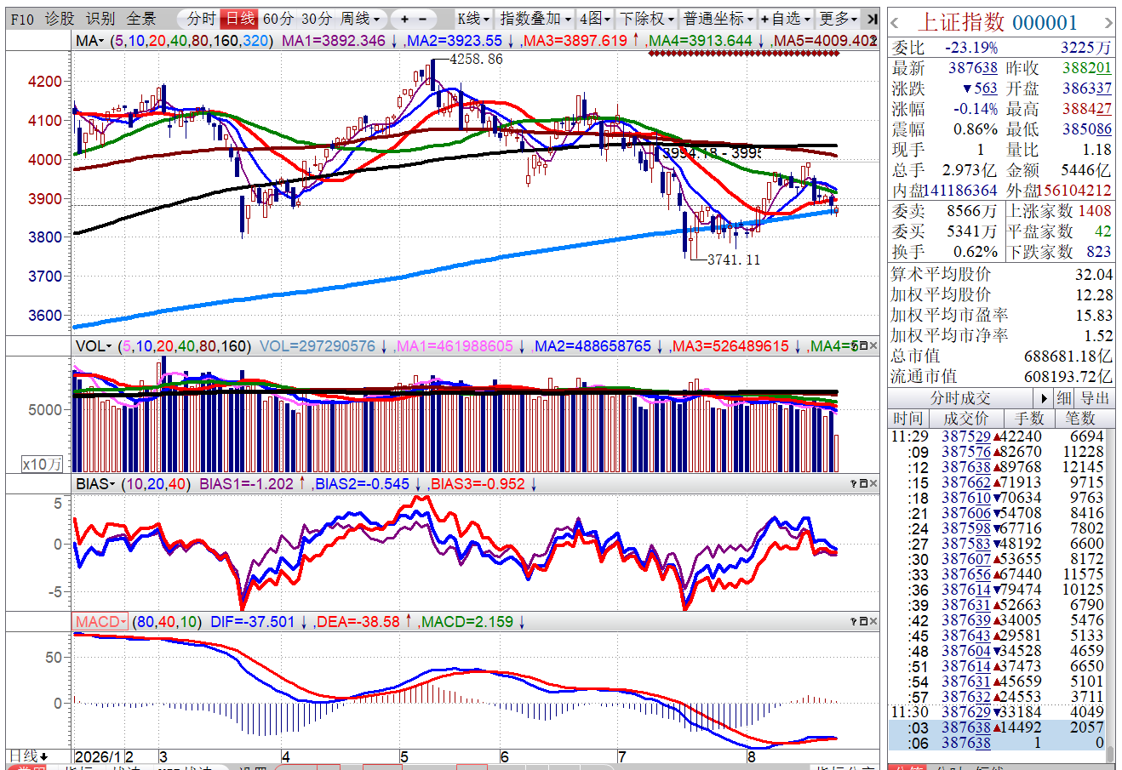
Task: Click the jump-to-end arrow at toolbar right
Action: [x=872, y=18]
